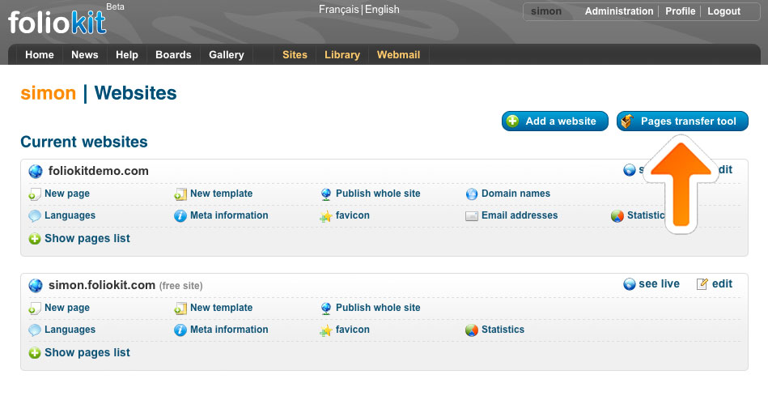Click the Domain names globe icon

471,194
